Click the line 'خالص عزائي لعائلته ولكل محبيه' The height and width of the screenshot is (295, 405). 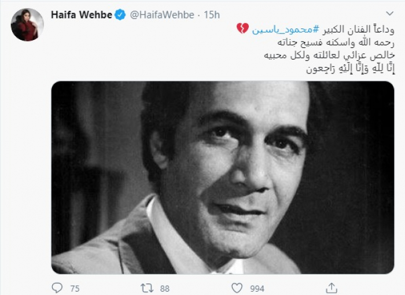pyautogui.click(x=329, y=56)
